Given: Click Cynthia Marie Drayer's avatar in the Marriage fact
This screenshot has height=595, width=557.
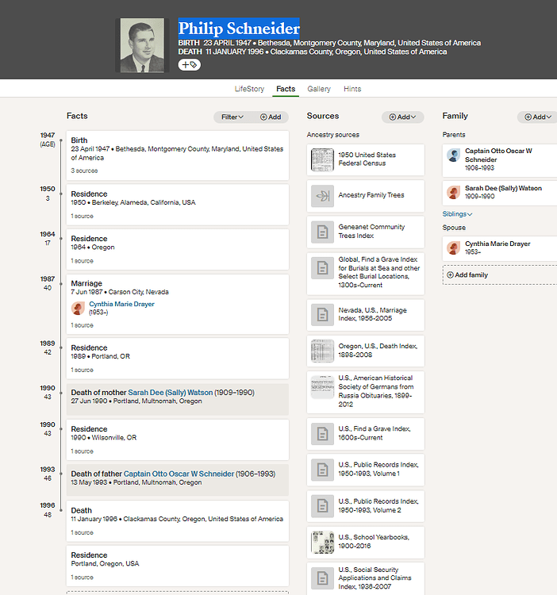Looking at the screenshot, I should 79,308.
